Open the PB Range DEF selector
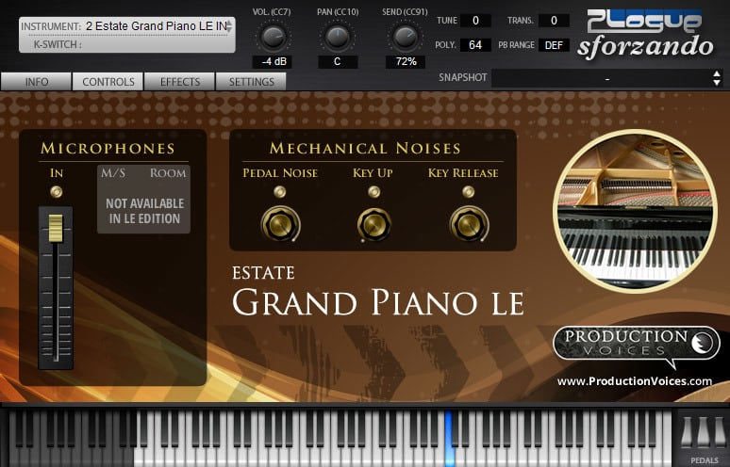The width and height of the screenshot is (730, 467). pyautogui.click(x=553, y=45)
